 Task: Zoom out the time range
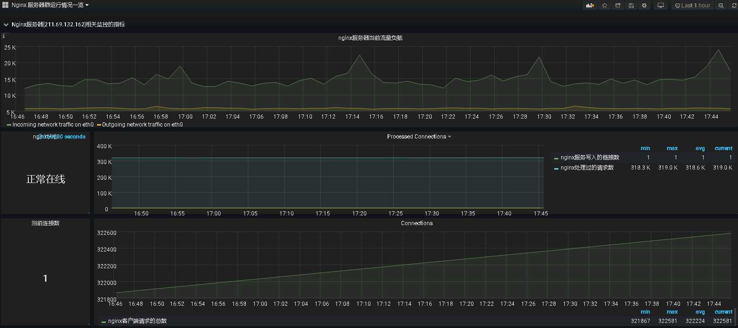[x=721, y=6]
